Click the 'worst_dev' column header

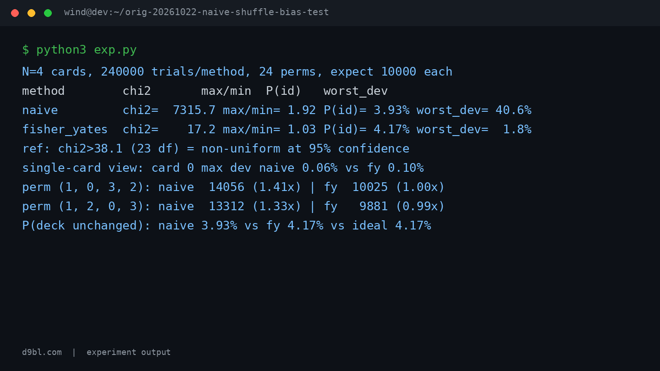click(x=356, y=91)
